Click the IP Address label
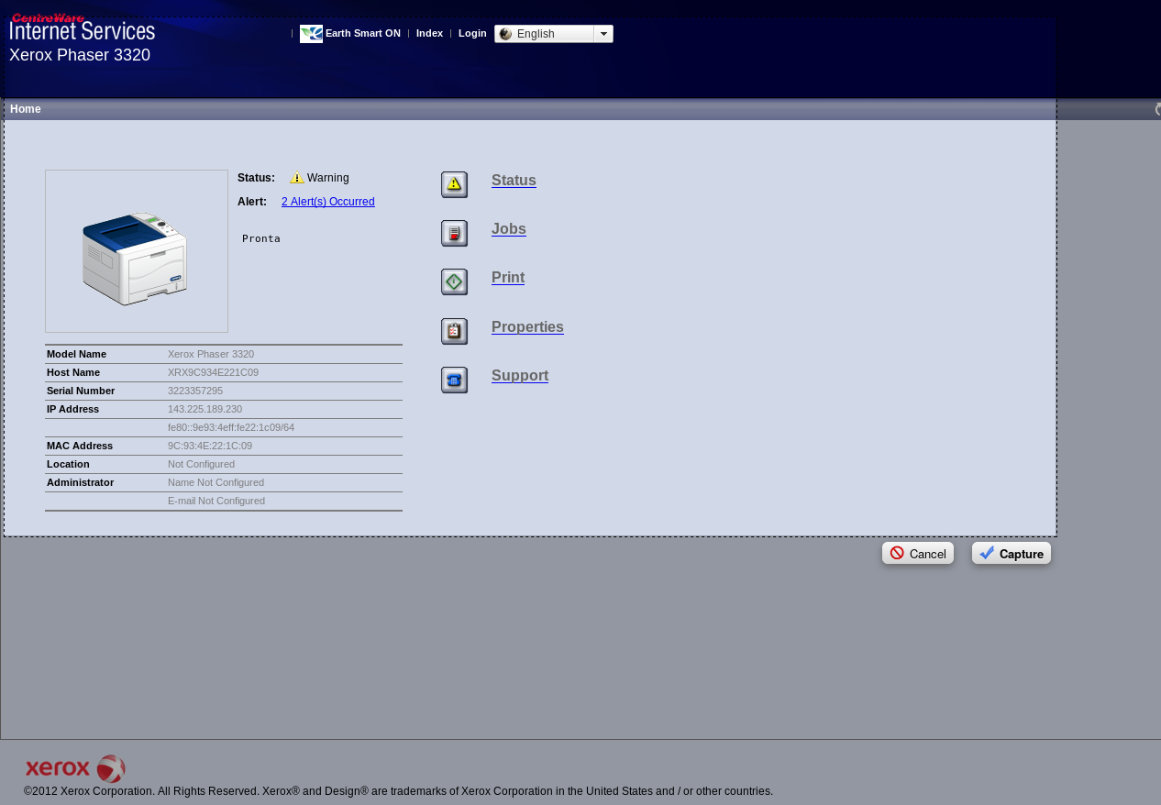Image resolution: width=1161 pixels, height=805 pixels. (x=72, y=409)
